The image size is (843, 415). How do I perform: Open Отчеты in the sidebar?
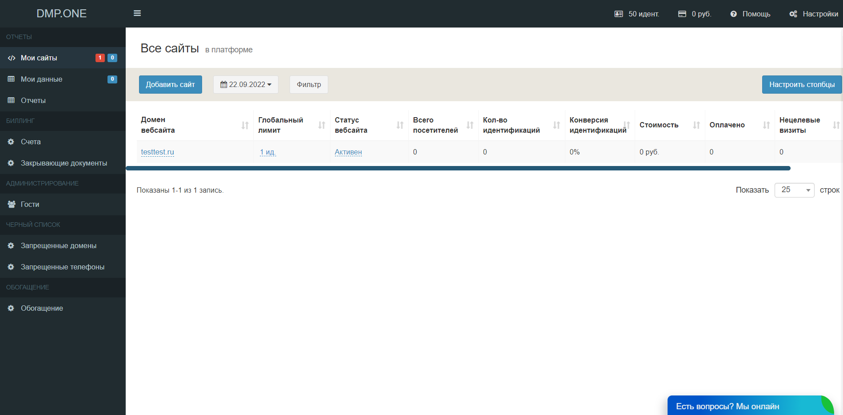[x=63, y=100]
